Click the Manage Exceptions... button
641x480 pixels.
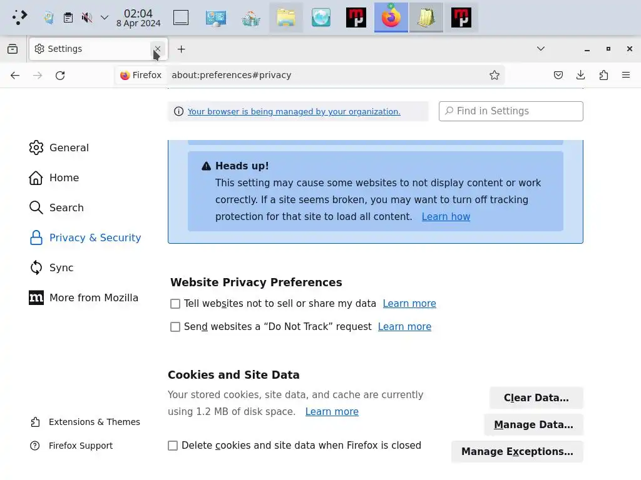(517, 451)
